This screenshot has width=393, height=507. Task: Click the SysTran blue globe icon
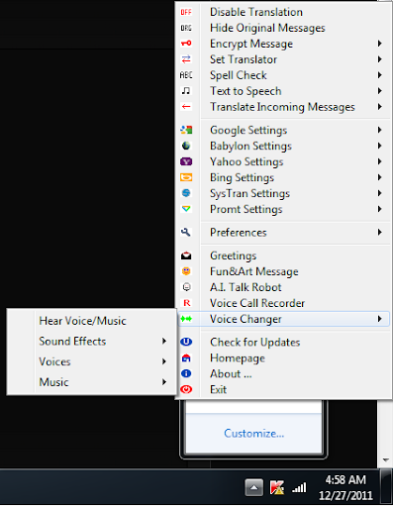pyautogui.click(x=186, y=193)
